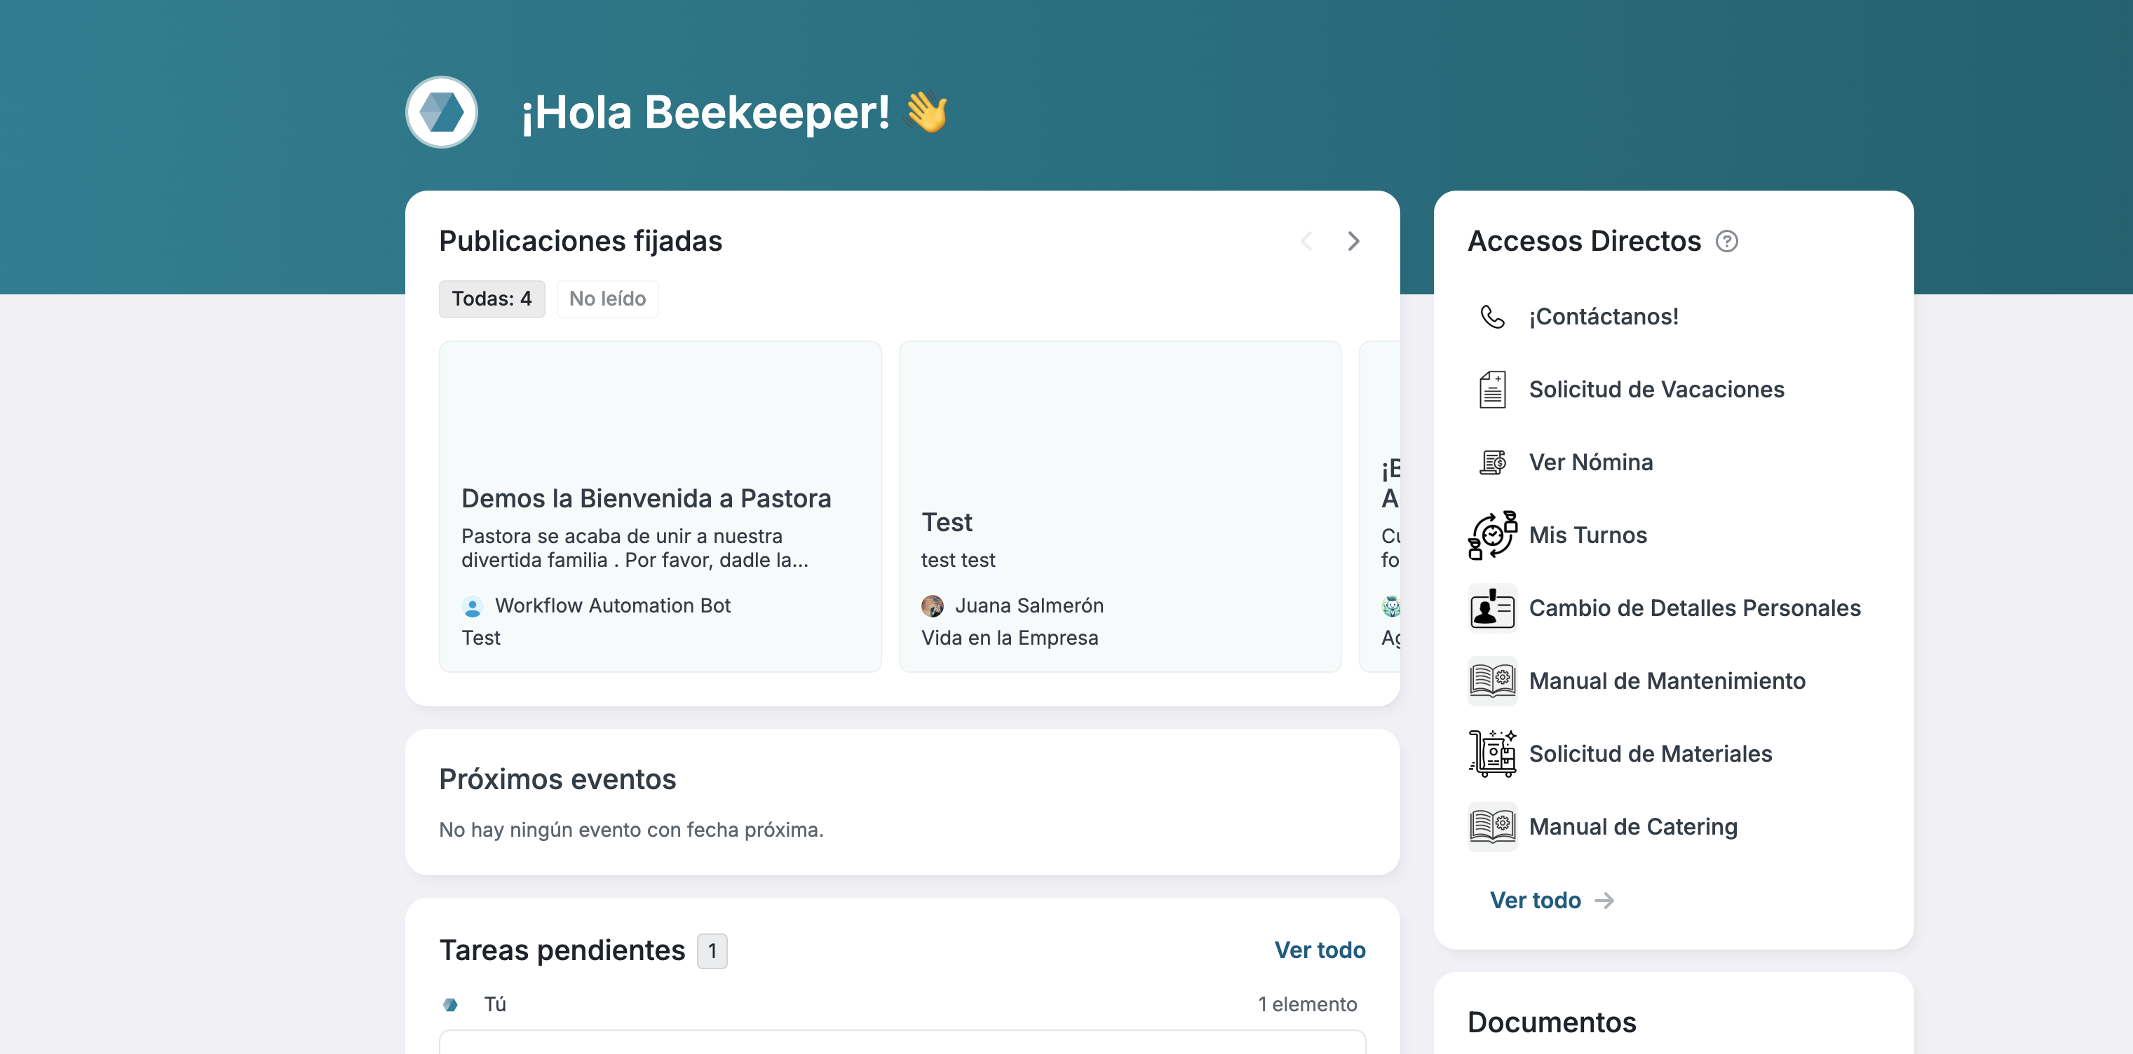2133x1054 pixels.
Task: Click the Publicaciones fijadas heading
Action: 581,242
